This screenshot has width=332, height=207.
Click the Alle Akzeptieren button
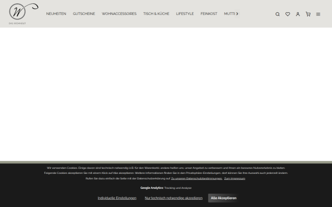click(224, 198)
